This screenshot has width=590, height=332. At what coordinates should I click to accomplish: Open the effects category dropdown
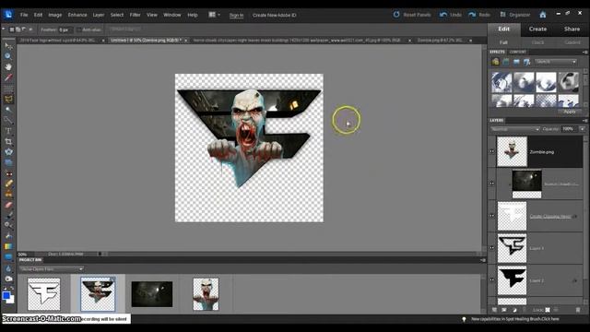(x=556, y=62)
